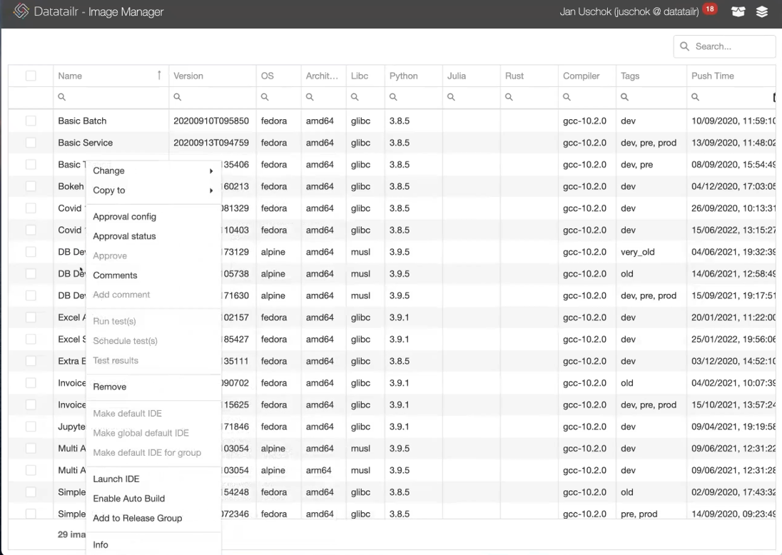Click filter search icon under Version column
The height and width of the screenshot is (555, 782).
(177, 97)
